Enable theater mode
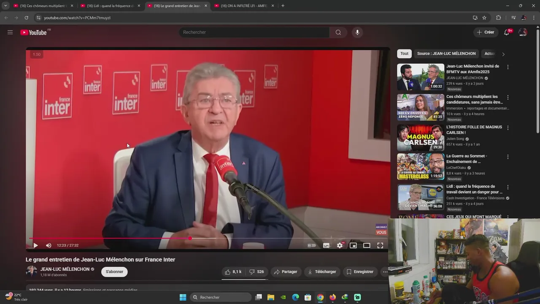The width and height of the screenshot is (540, 304). click(367, 245)
